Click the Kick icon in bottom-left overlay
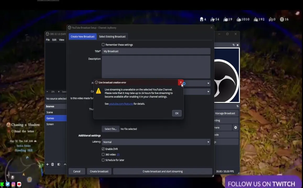Screen dimensions: 303x188 coord(2,184)
